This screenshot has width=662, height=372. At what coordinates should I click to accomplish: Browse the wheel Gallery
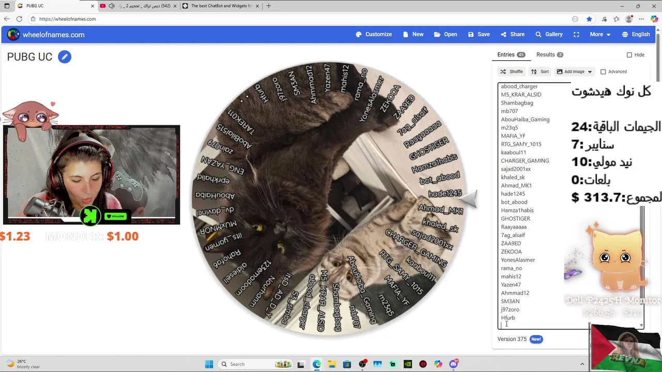pyautogui.click(x=549, y=35)
